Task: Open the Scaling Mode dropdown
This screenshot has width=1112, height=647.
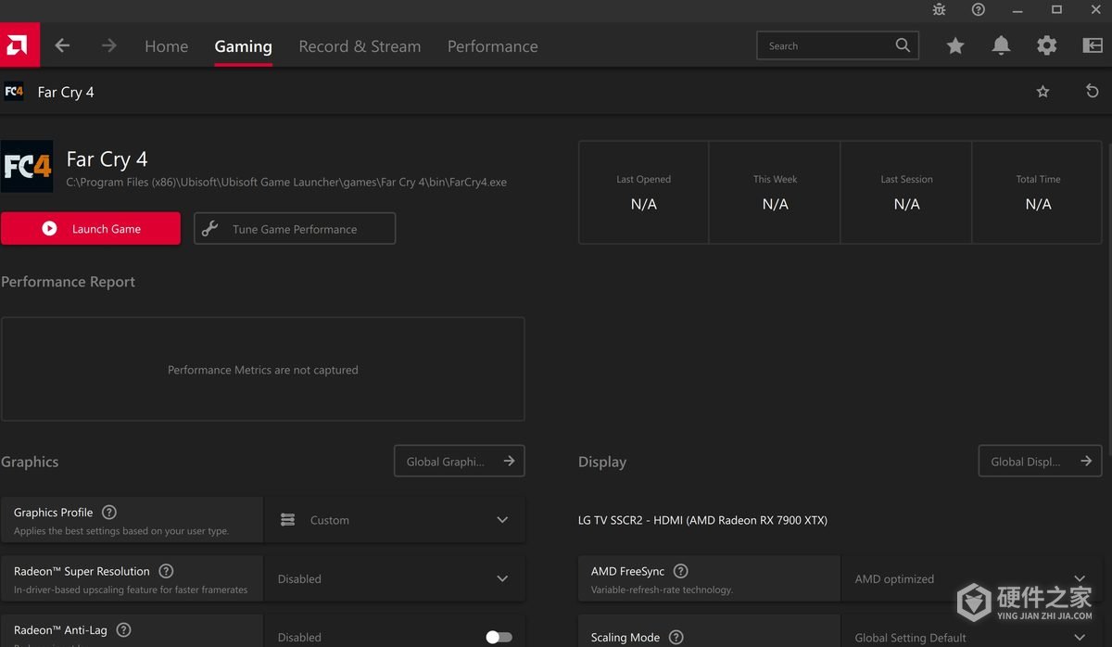Action: coord(972,631)
